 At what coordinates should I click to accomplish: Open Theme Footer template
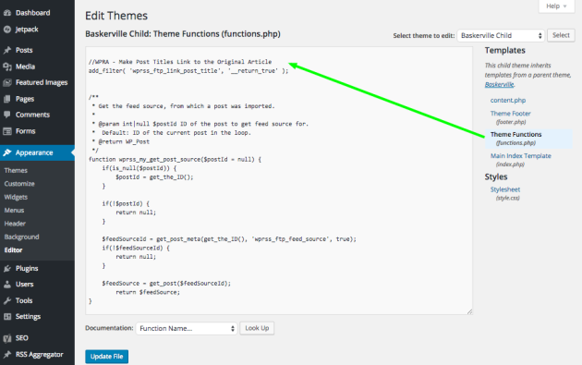510,114
